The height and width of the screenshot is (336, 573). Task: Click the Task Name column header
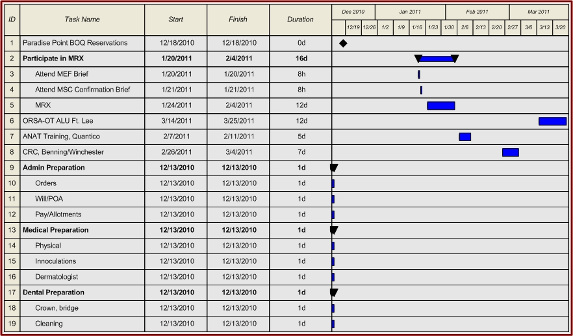click(x=82, y=19)
